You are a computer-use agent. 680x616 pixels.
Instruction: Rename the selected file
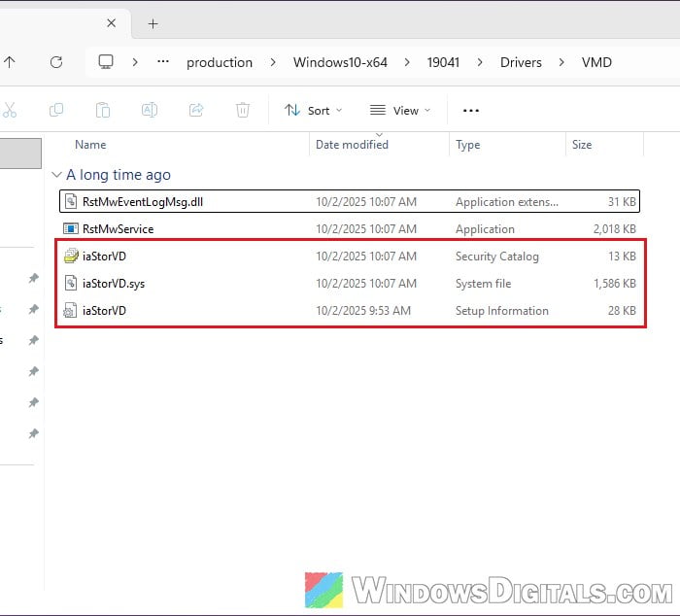(x=150, y=110)
